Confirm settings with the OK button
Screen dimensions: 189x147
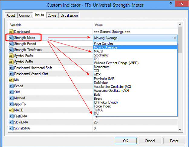(125, 141)
